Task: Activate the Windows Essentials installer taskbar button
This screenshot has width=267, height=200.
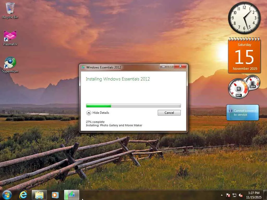Action: pos(72,195)
